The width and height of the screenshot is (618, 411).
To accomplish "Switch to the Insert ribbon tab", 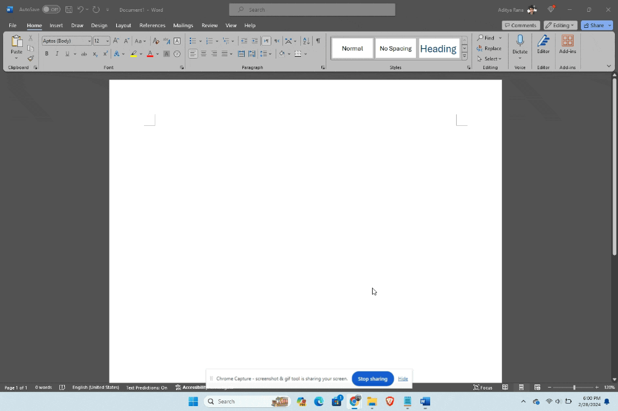I will [56, 25].
